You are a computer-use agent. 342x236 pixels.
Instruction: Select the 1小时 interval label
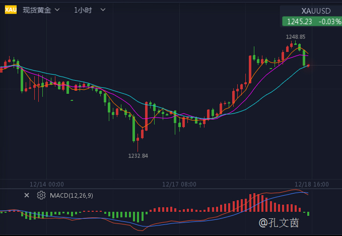click(83, 10)
